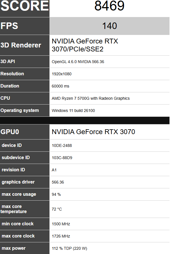Click the max power 112 % TDP value
The image size is (188, 254).
tap(69, 248)
